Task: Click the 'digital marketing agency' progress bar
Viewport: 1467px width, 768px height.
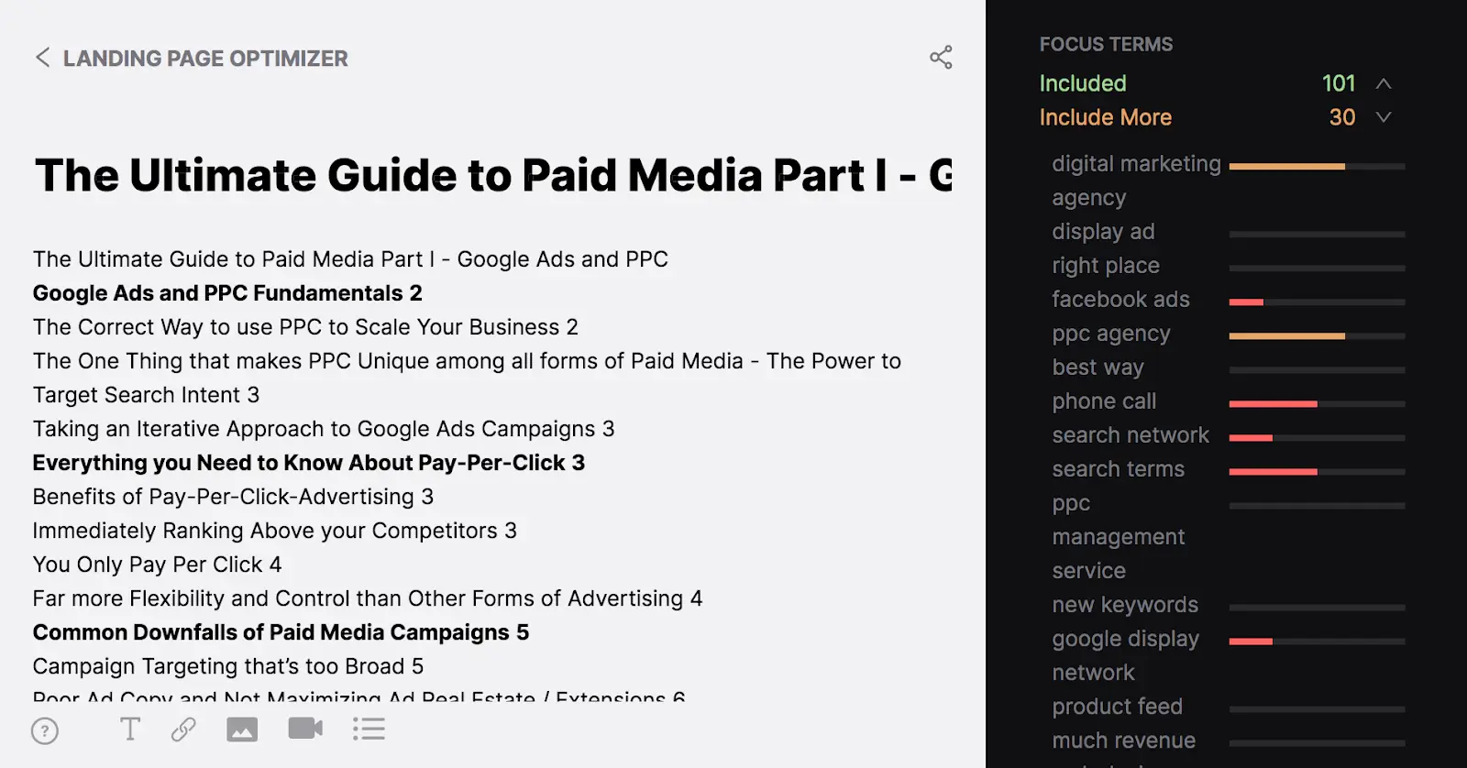Action: pyautogui.click(x=1317, y=167)
